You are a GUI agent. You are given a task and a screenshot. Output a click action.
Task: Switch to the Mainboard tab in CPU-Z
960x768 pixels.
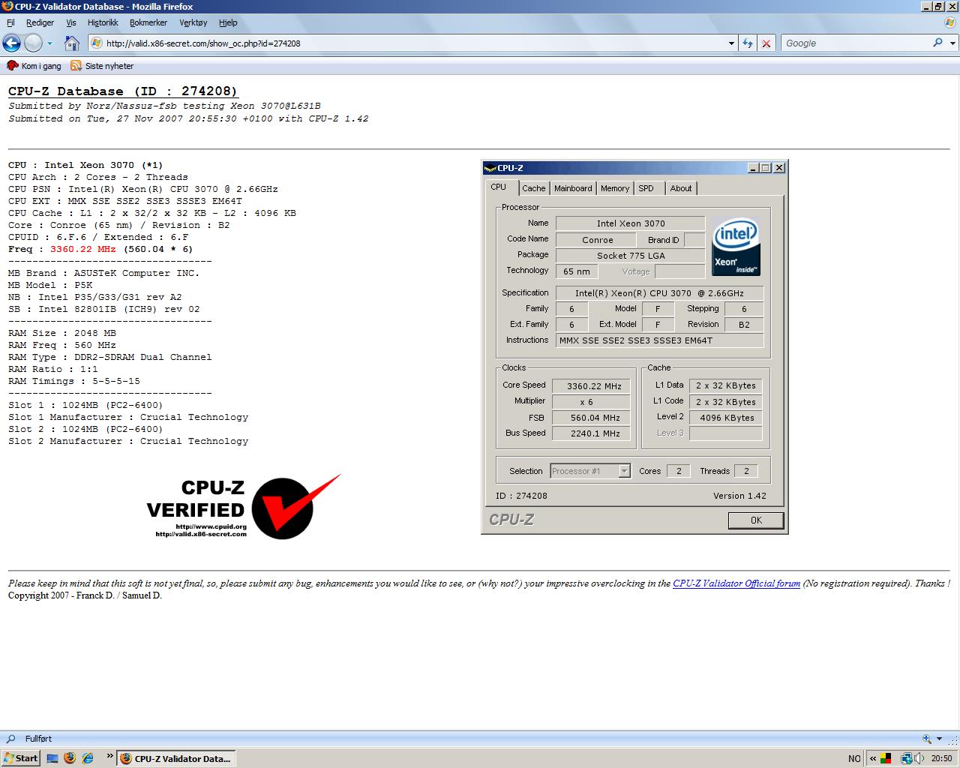[573, 188]
